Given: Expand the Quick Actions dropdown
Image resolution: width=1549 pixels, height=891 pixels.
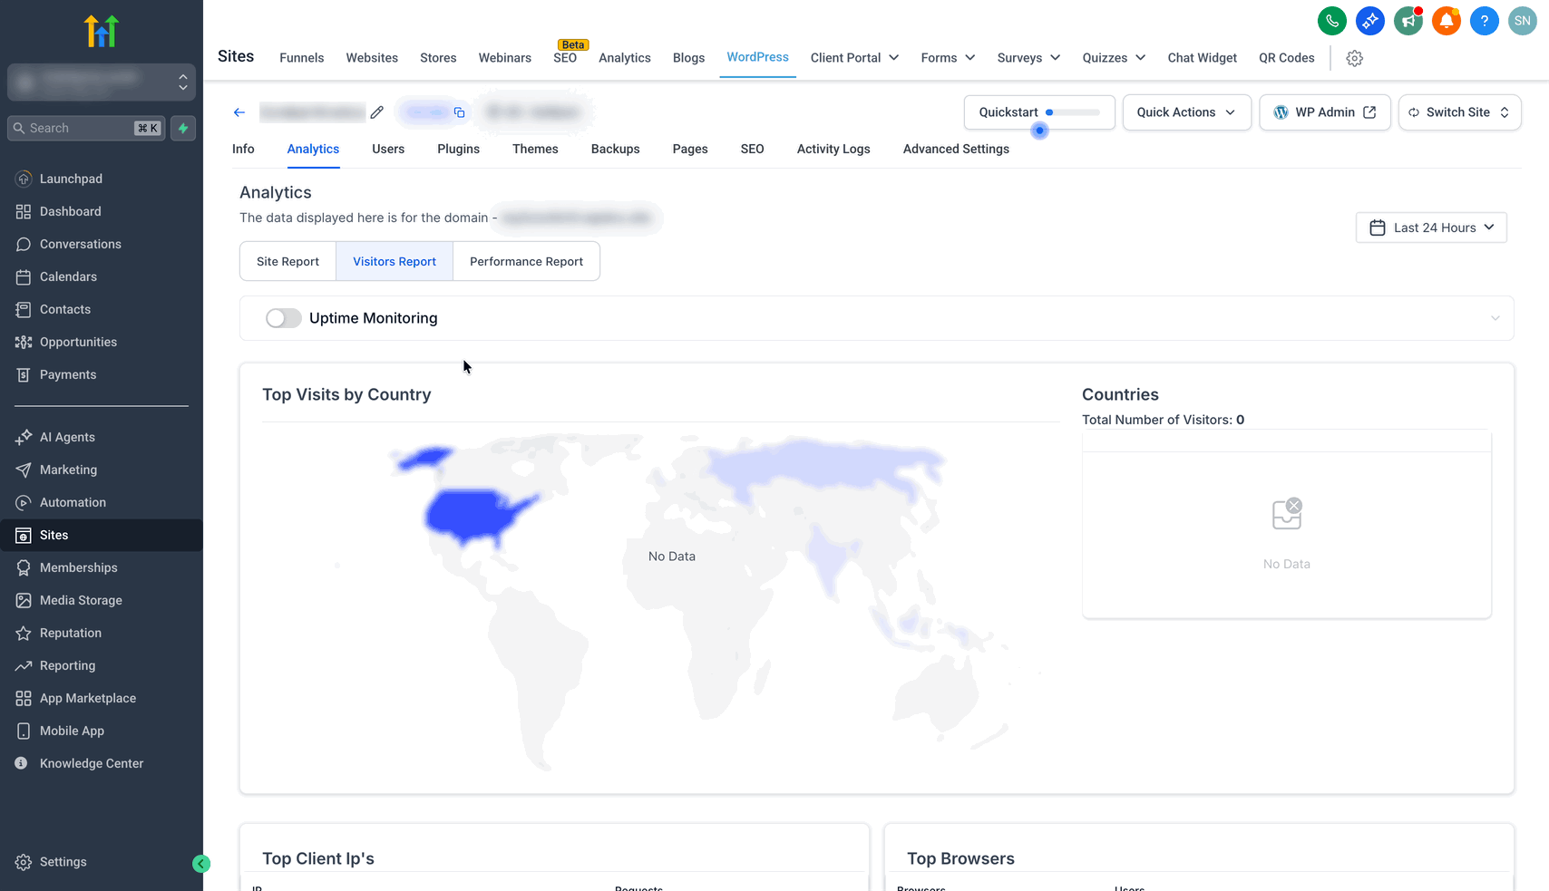Looking at the screenshot, I should [1186, 112].
